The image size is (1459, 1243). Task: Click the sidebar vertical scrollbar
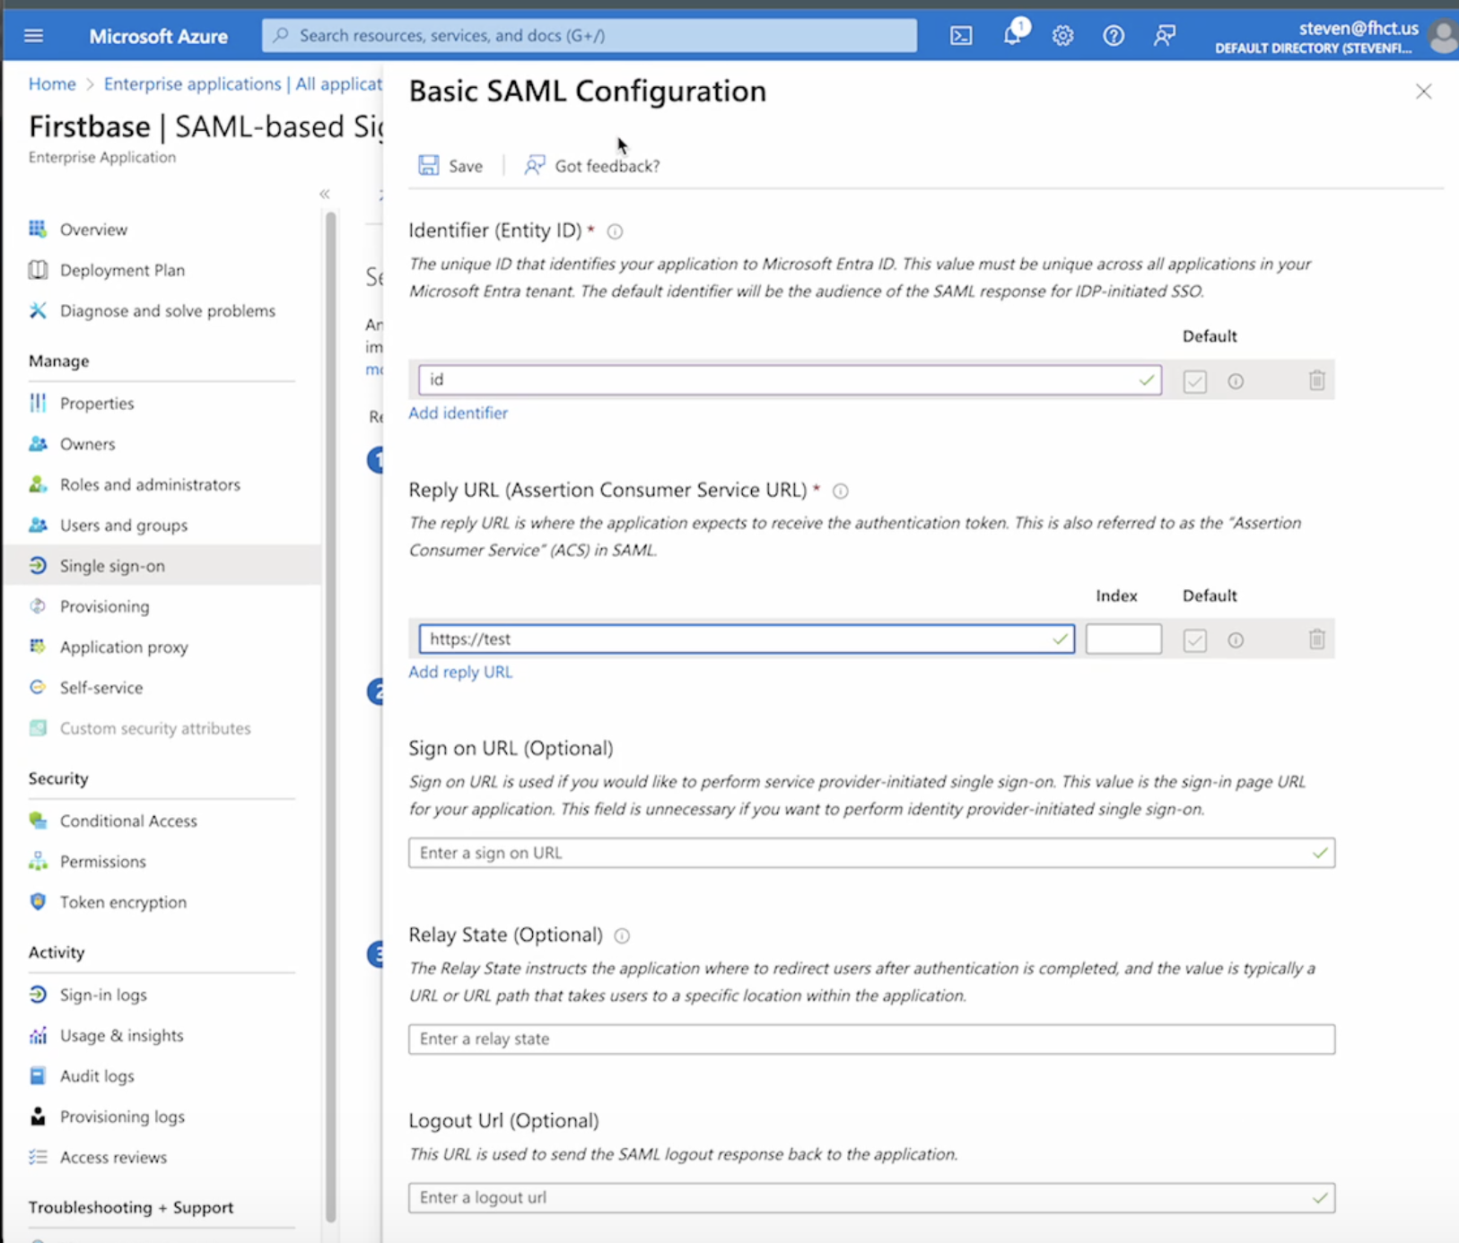(330, 717)
